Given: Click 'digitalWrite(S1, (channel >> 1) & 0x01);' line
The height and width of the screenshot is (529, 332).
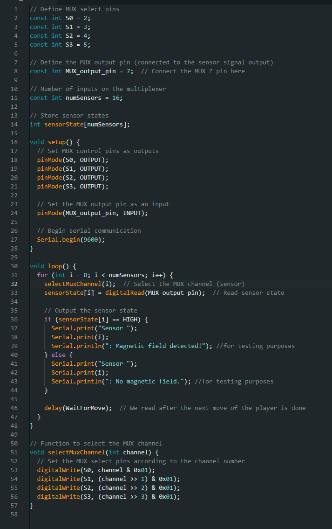Looking at the screenshot, I should [x=108, y=479].
